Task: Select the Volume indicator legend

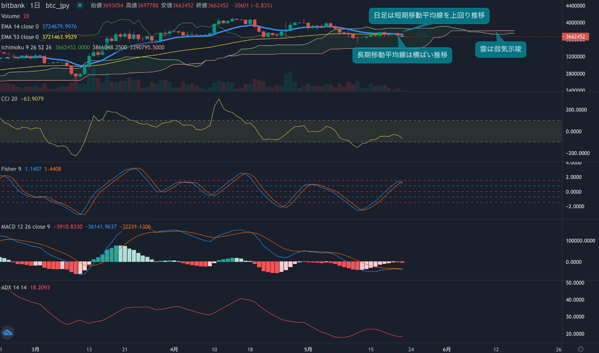Action: 11,16
